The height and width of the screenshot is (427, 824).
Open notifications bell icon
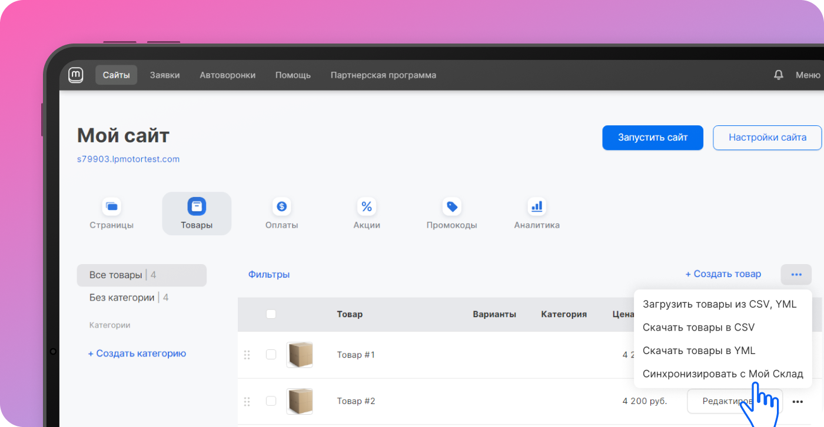click(779, 75)
